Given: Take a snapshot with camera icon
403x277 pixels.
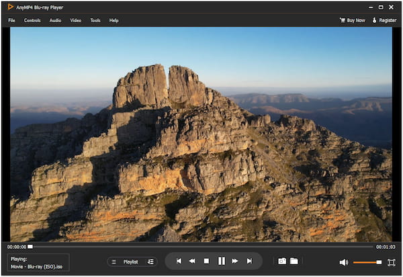Looking at the screenshot, I should pyautogui.click(x=282, y=261).
